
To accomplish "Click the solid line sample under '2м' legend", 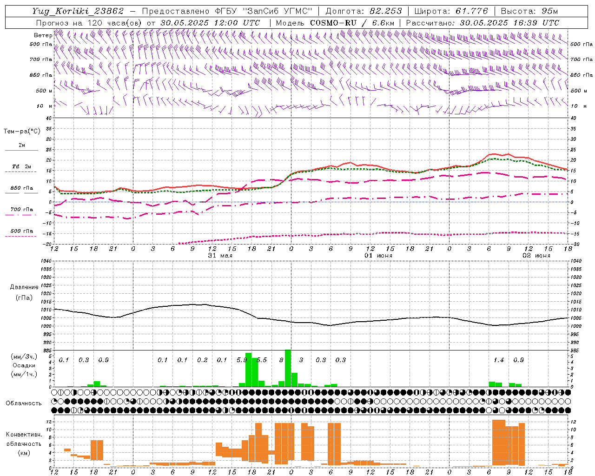I will point(21,151).
